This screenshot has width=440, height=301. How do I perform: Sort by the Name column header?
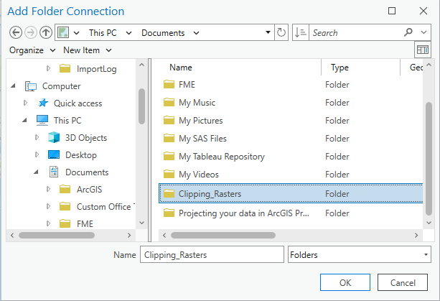click(181, 68)
